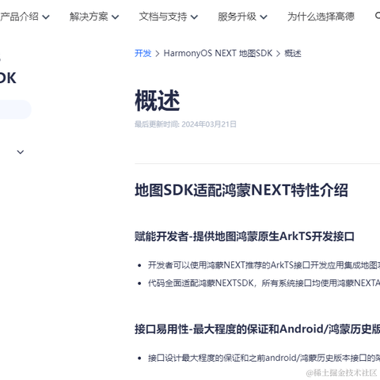
Task: Select the 概述 breadcrumb item
Action: pyautogui.click(x=293, y=53)
